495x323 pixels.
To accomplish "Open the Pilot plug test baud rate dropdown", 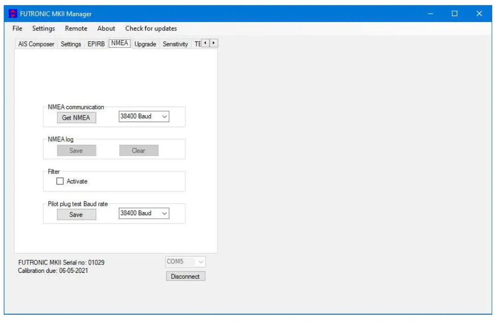I will [x=144, y=213].
